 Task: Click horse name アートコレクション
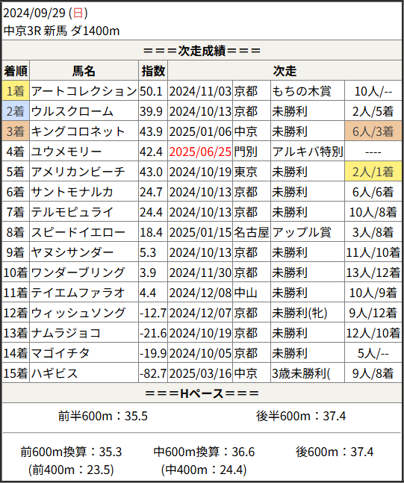point(84,91)
